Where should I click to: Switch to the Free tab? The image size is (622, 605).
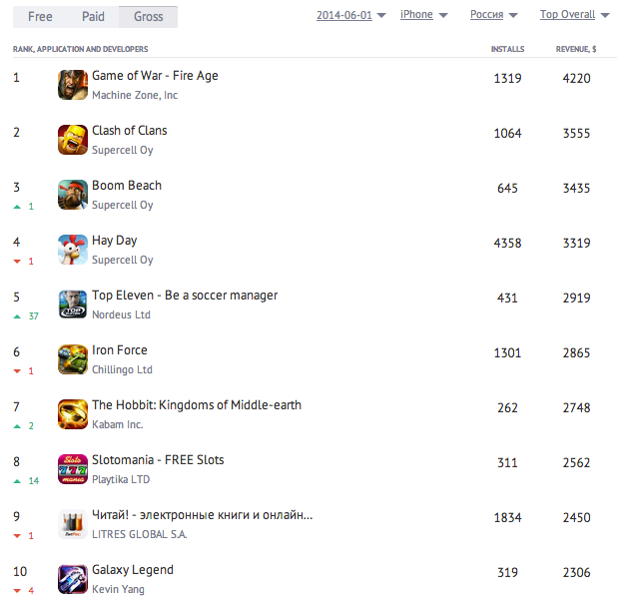[40, 16]
